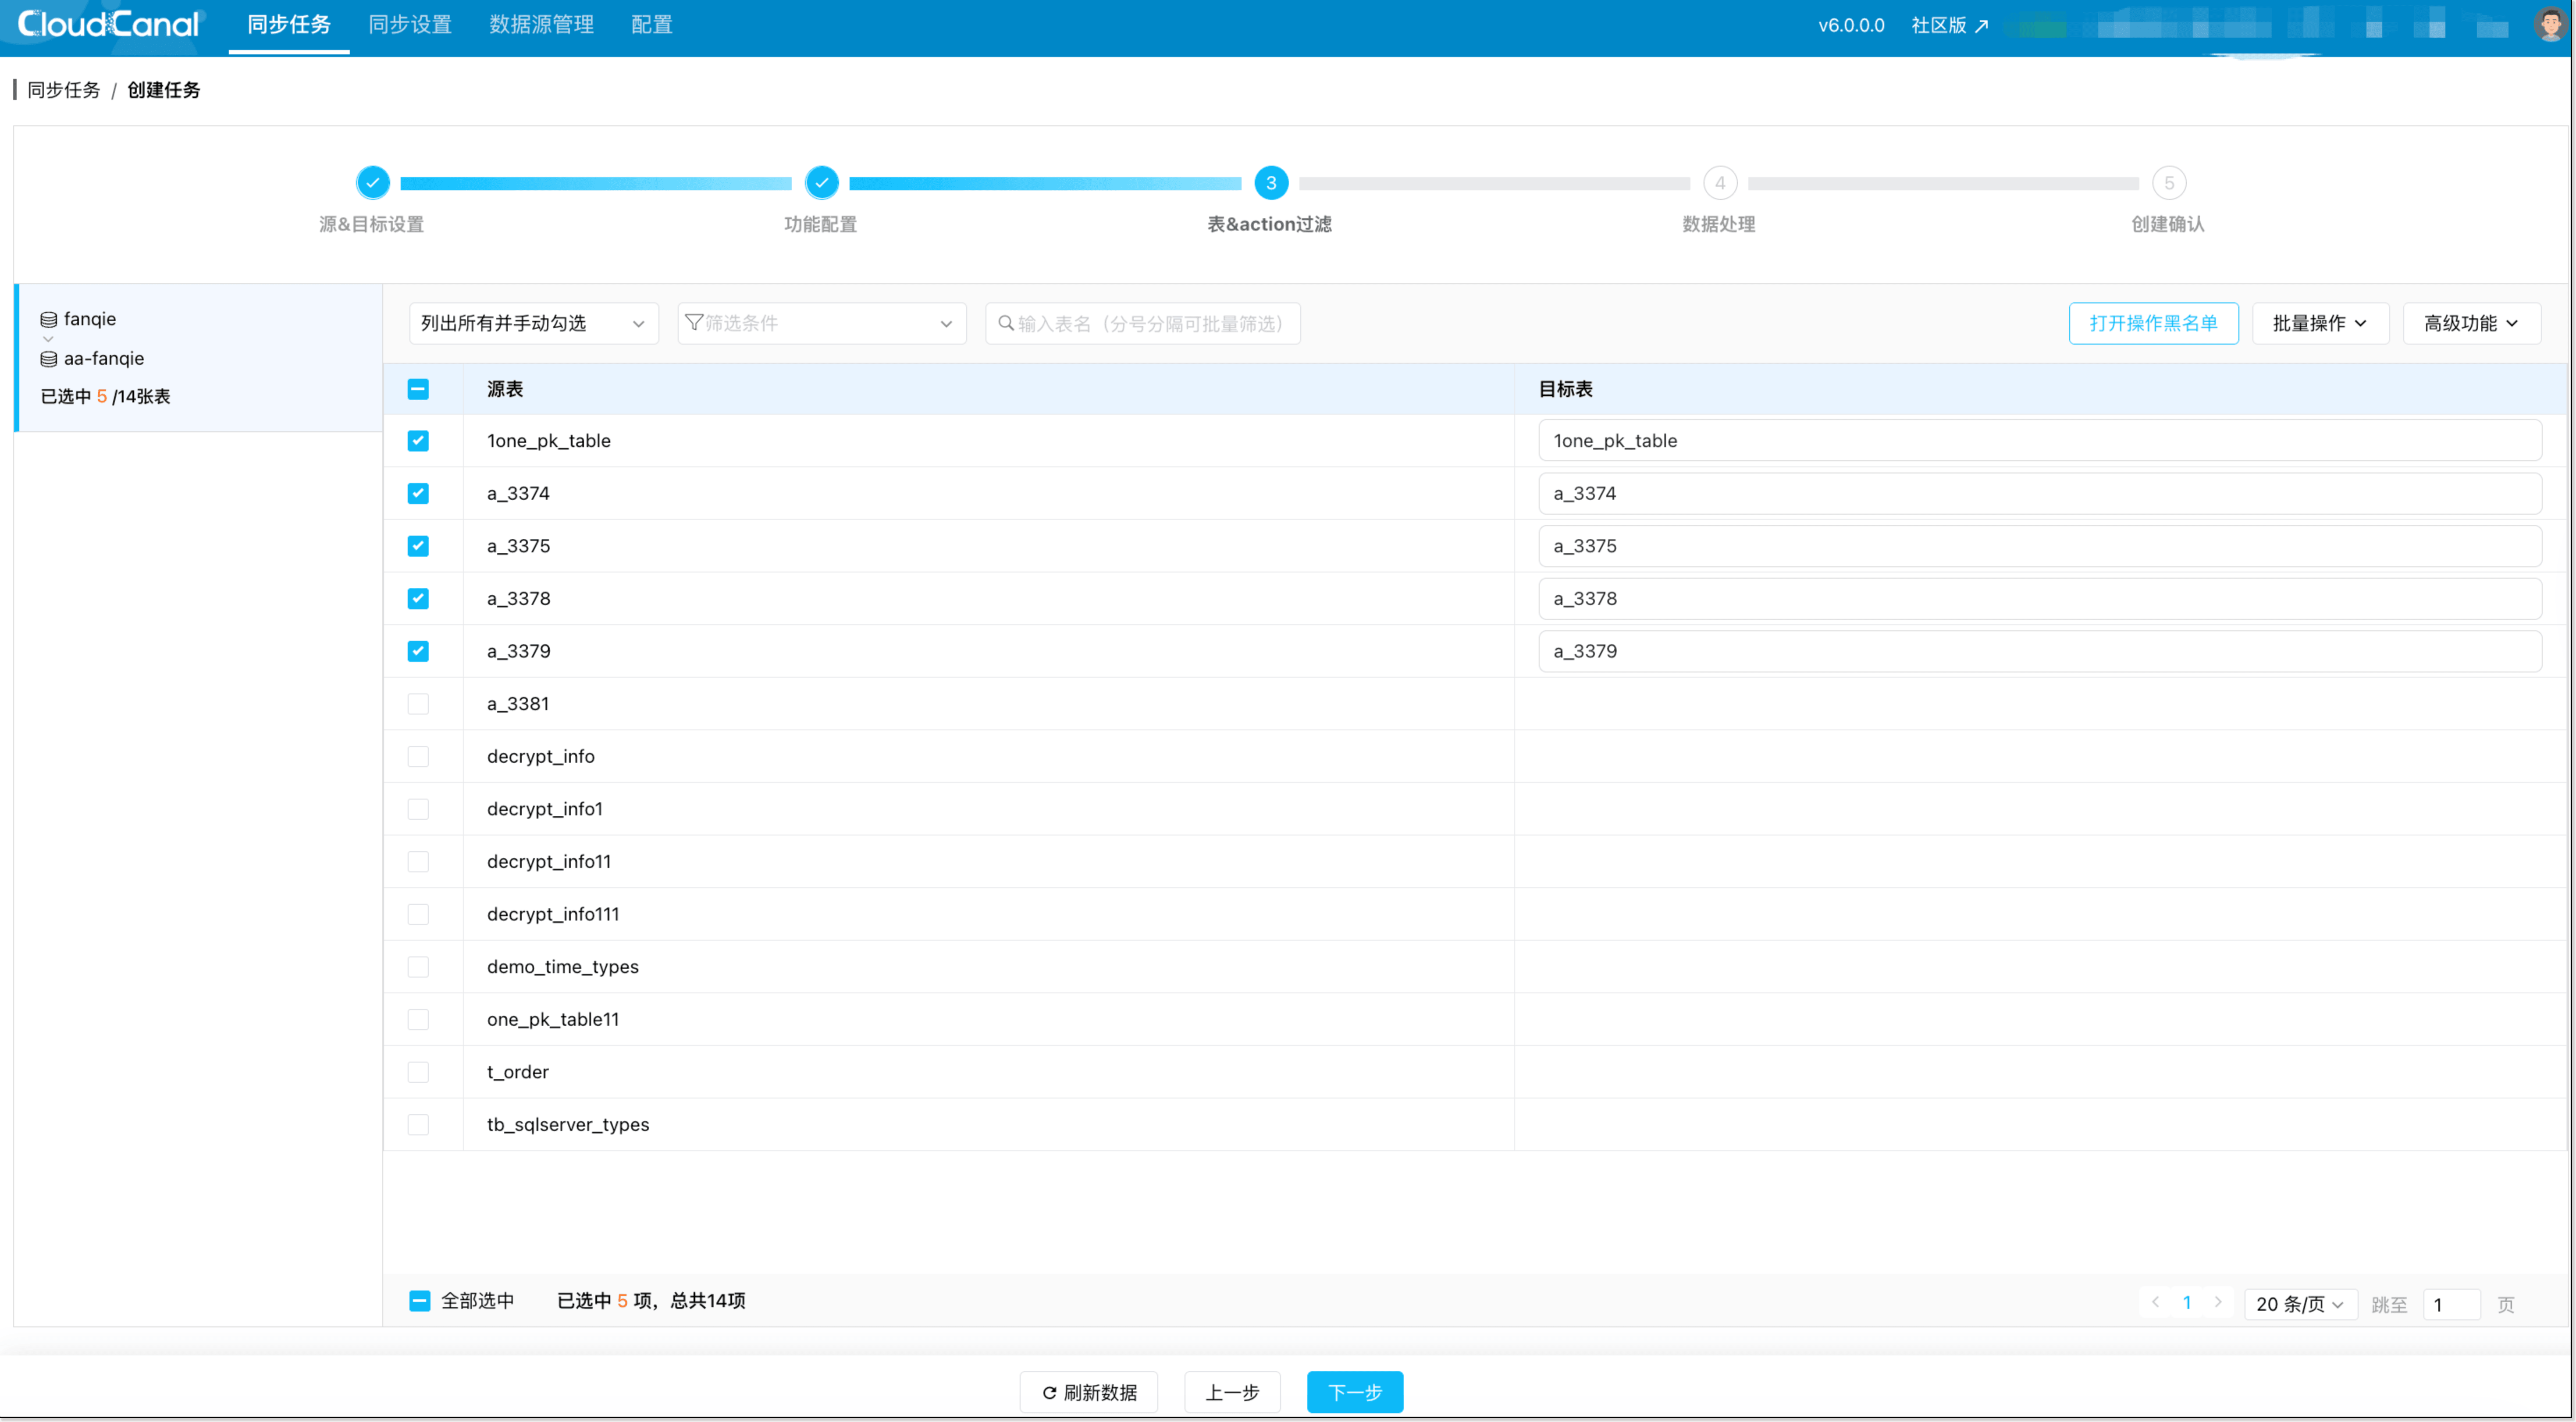Open the 筛选条件 filter dropdown
Viewport: 2576px width, 1422px height.
coord(822,323)
